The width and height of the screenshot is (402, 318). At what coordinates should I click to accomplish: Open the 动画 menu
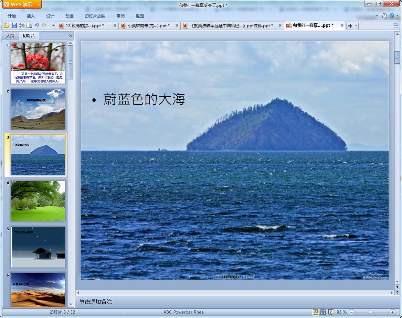tap(69, 16)
